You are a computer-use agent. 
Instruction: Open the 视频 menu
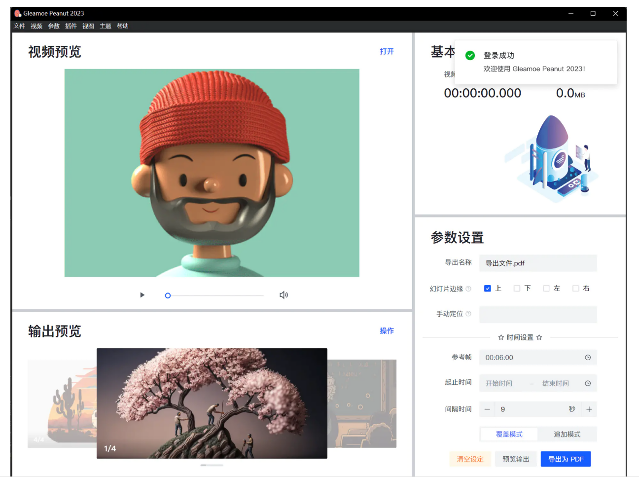[36, 26]
